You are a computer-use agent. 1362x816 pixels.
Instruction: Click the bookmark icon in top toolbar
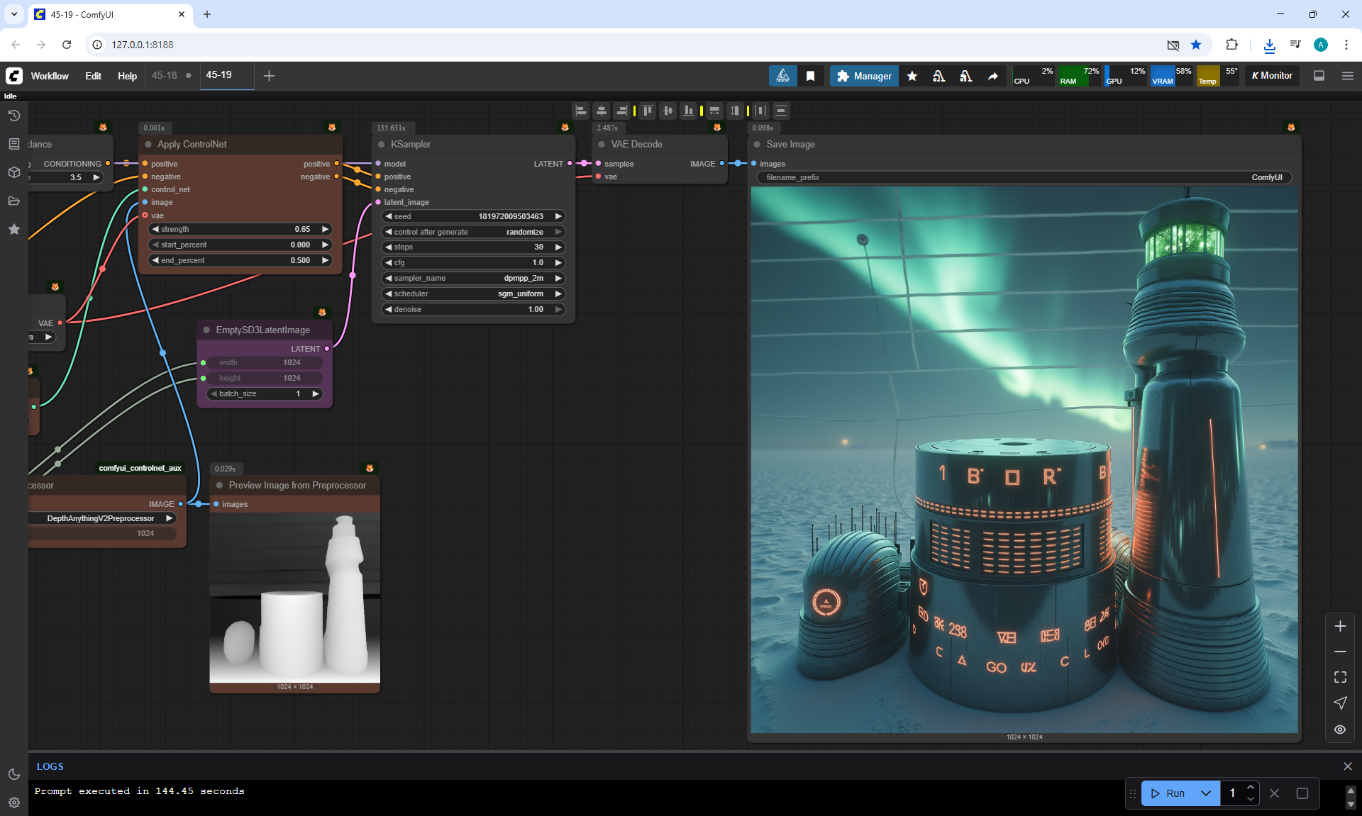(x=810, y=76)
